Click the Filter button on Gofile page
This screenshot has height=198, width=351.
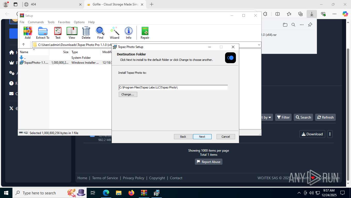[283, 117]
